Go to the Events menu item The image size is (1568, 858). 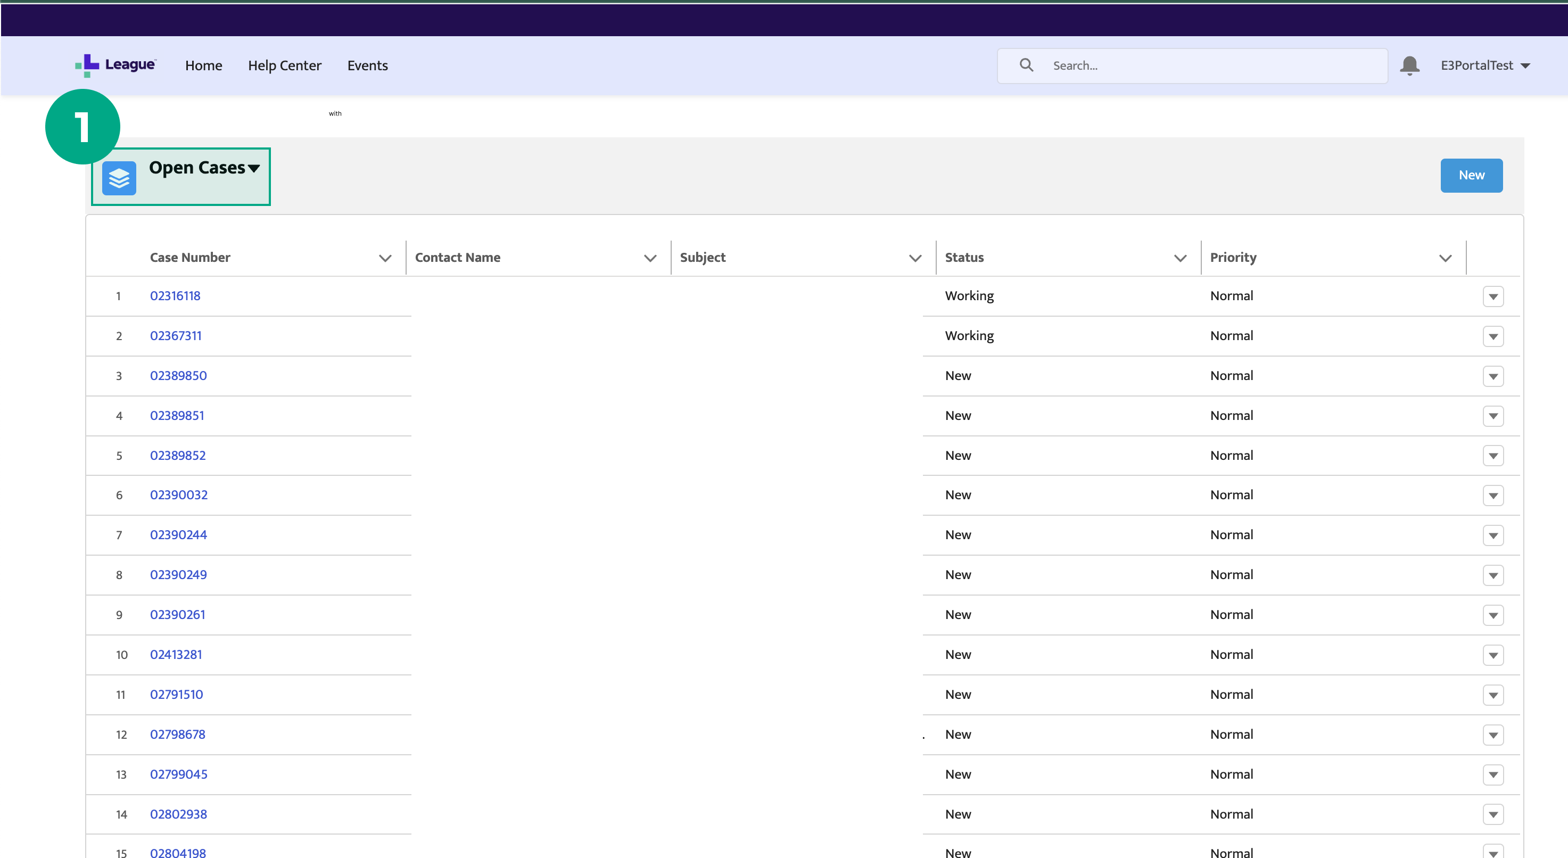(x=367, y=65)
